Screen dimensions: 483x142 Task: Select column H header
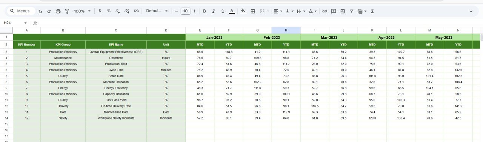coord(286,30)
